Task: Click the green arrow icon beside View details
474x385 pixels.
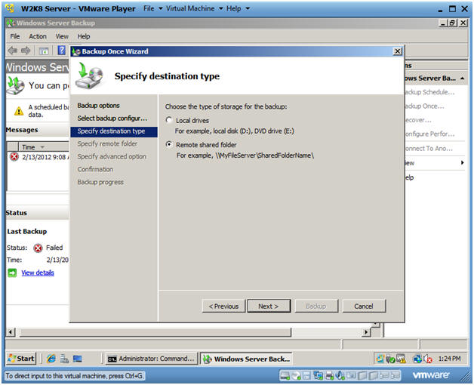Action: pos(12,273)
